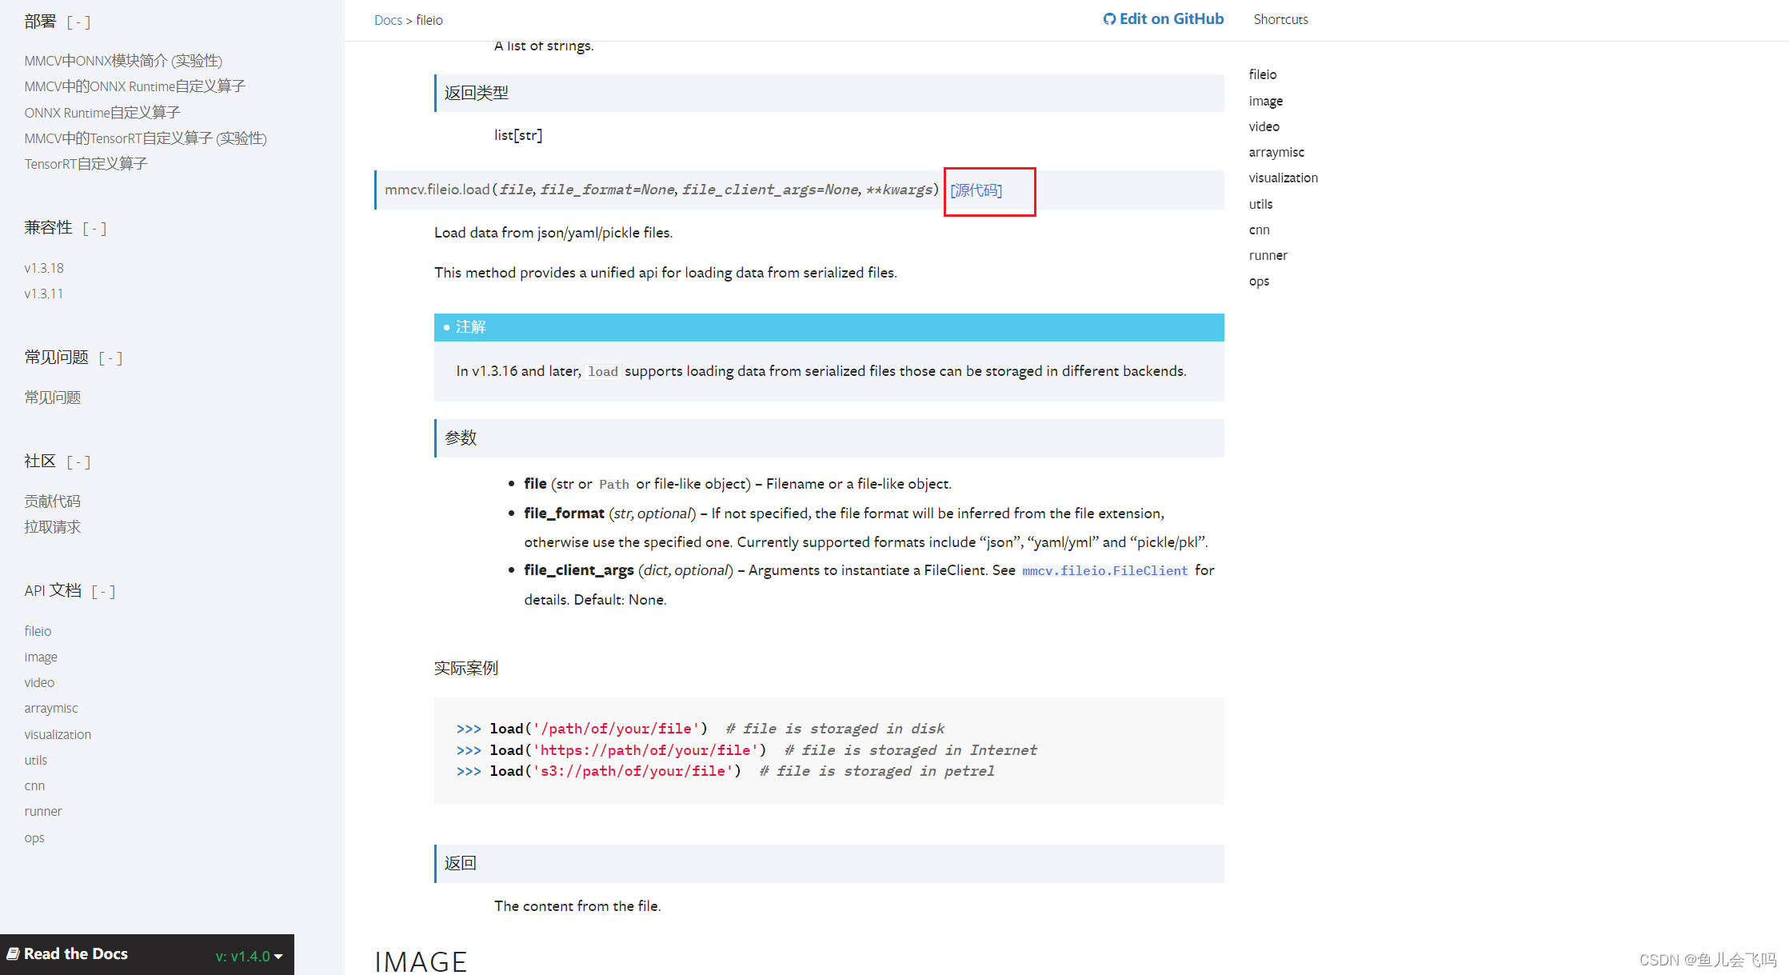Open the Shortcuts menu
The height and width of the screenshot is (975, 1789).
(1280, 18)
